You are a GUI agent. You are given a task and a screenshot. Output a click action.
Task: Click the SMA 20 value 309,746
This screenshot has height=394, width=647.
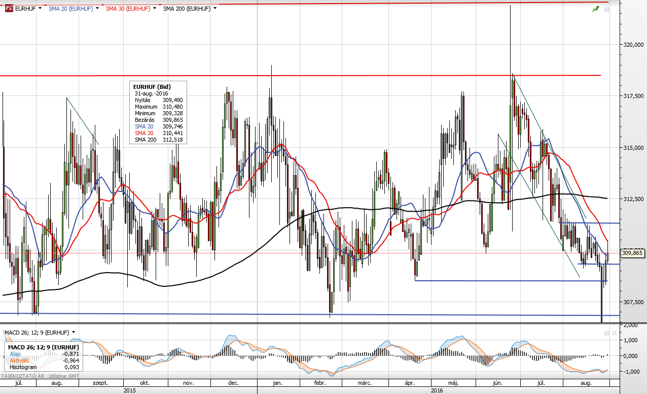coord(172,126)
